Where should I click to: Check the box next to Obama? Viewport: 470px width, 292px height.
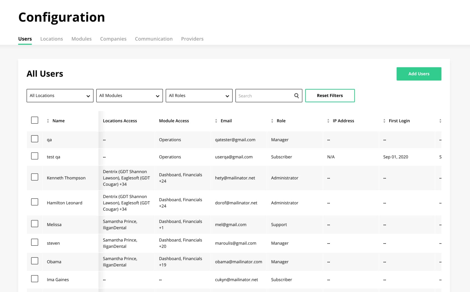35,261
